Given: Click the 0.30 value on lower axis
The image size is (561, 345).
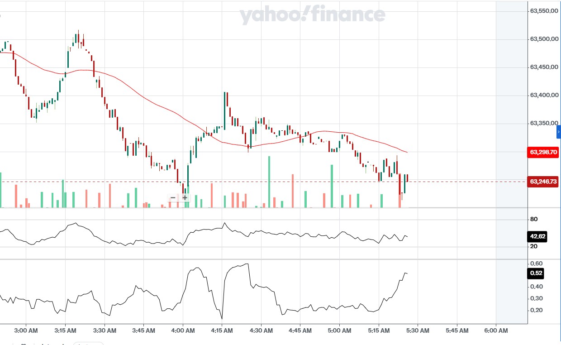Looking at the screenshot, I should (x=536, y=298).
